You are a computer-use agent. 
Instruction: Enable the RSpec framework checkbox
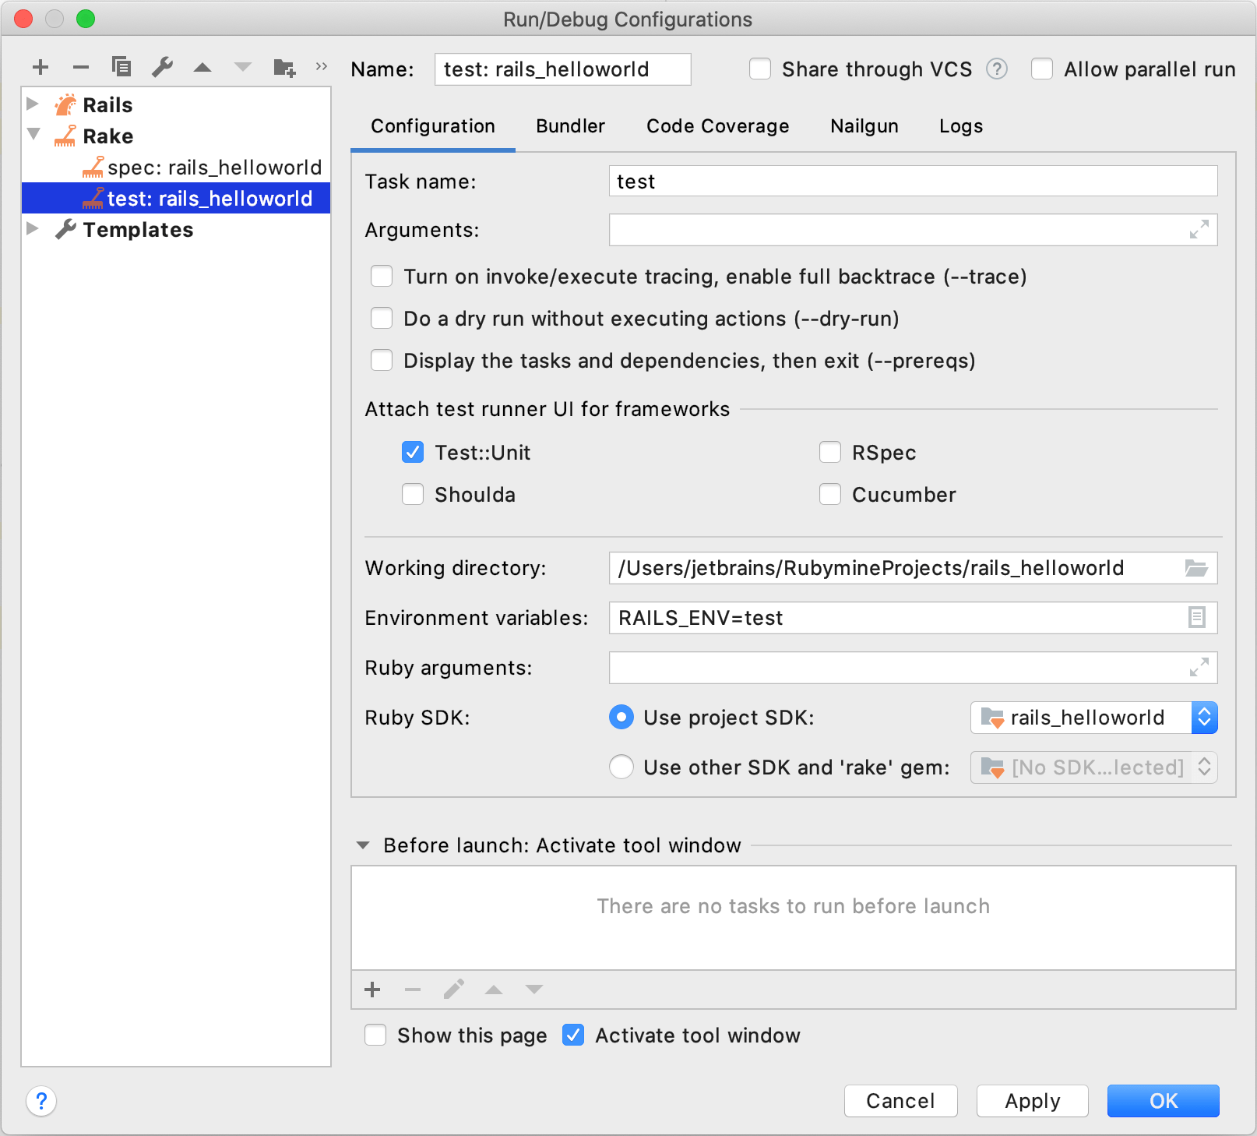point(830,453)
